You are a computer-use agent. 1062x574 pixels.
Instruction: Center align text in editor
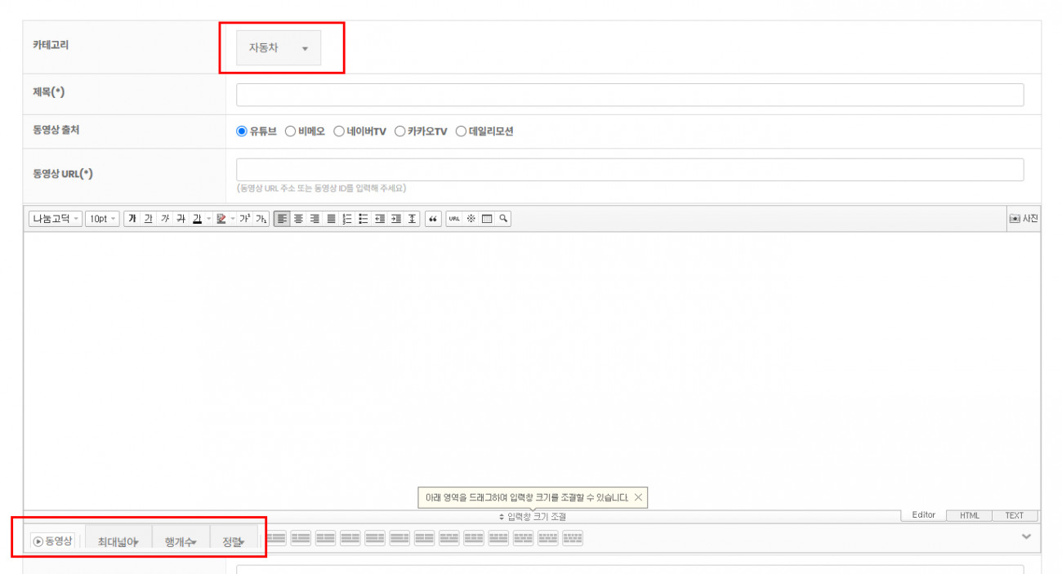tap(298, 219)
